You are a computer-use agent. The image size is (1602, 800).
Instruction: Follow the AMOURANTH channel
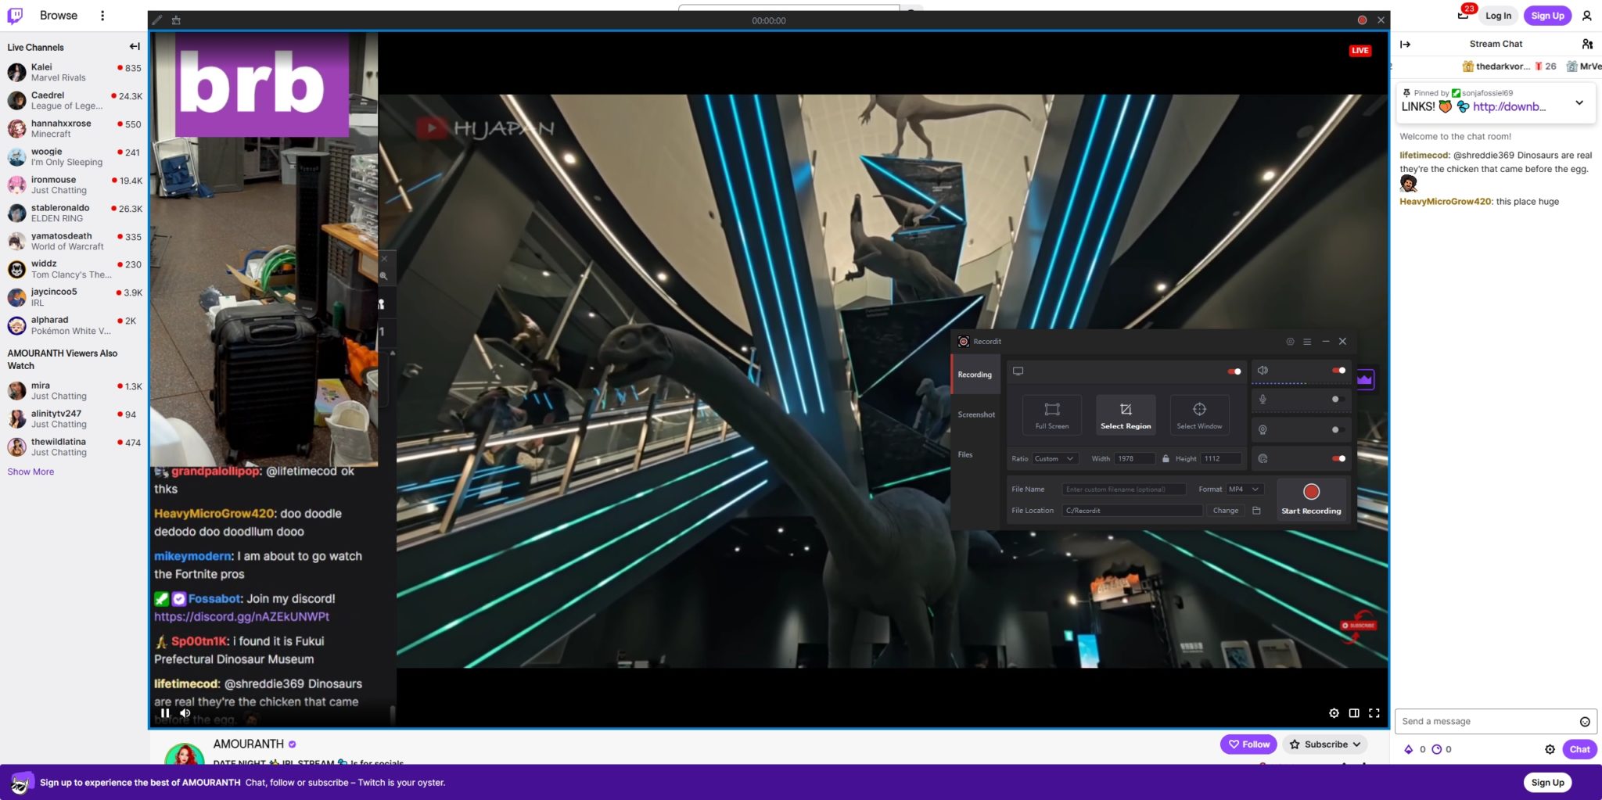1248,744
